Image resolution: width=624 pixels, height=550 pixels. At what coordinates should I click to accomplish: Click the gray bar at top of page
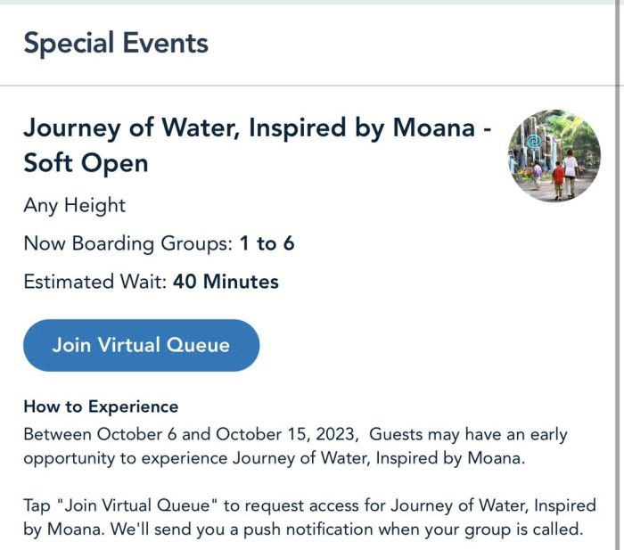(x=308, y=3)
